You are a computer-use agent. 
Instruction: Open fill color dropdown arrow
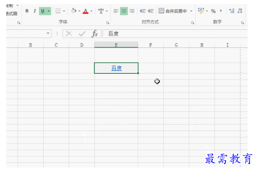tap(79, 11)
